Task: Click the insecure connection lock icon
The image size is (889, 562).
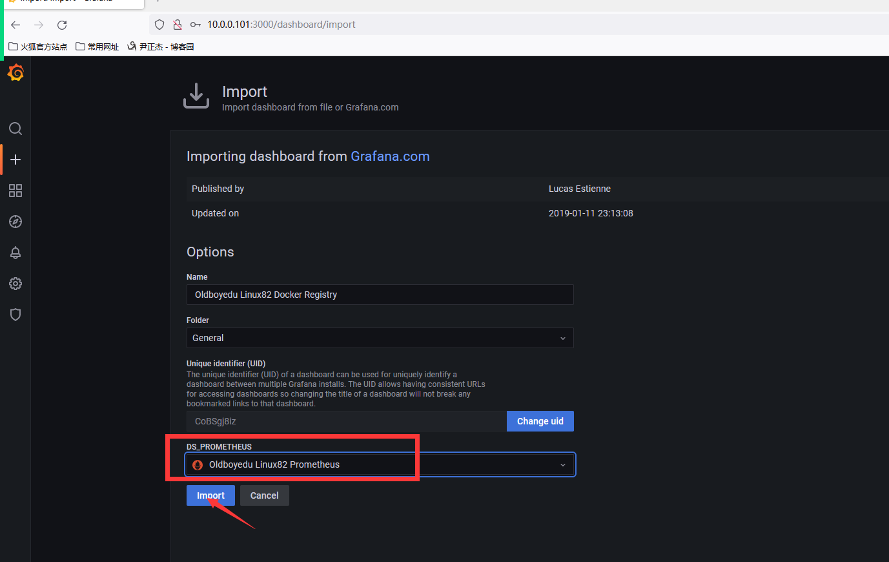Action: pos(178,25)
